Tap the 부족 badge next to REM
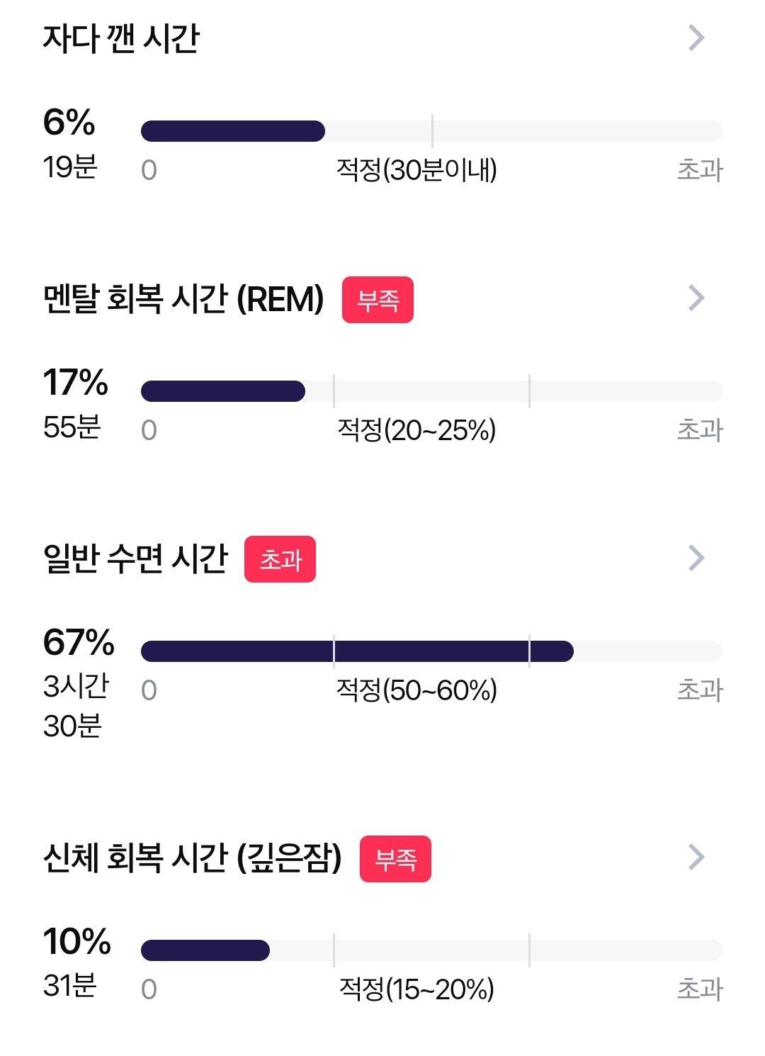Screen dimensions: 765x1056 378,300
